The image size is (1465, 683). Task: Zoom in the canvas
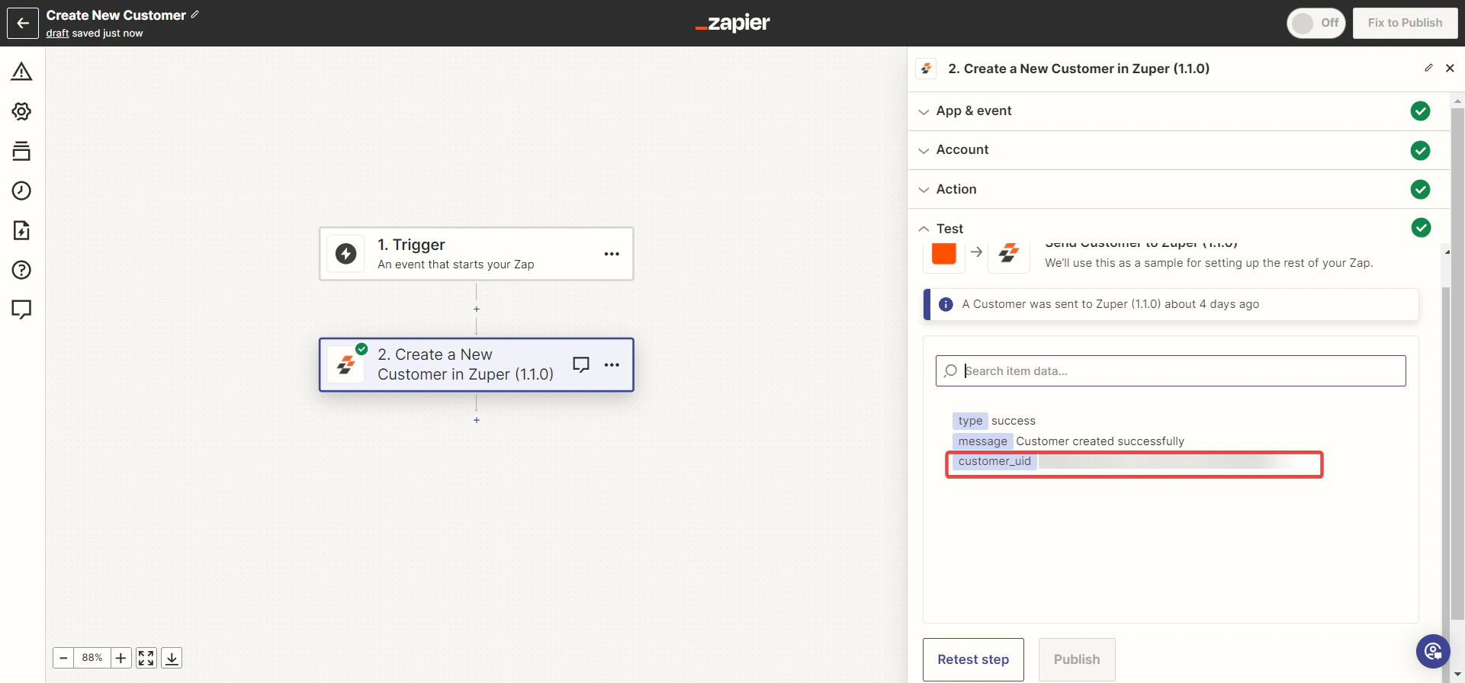121,658
